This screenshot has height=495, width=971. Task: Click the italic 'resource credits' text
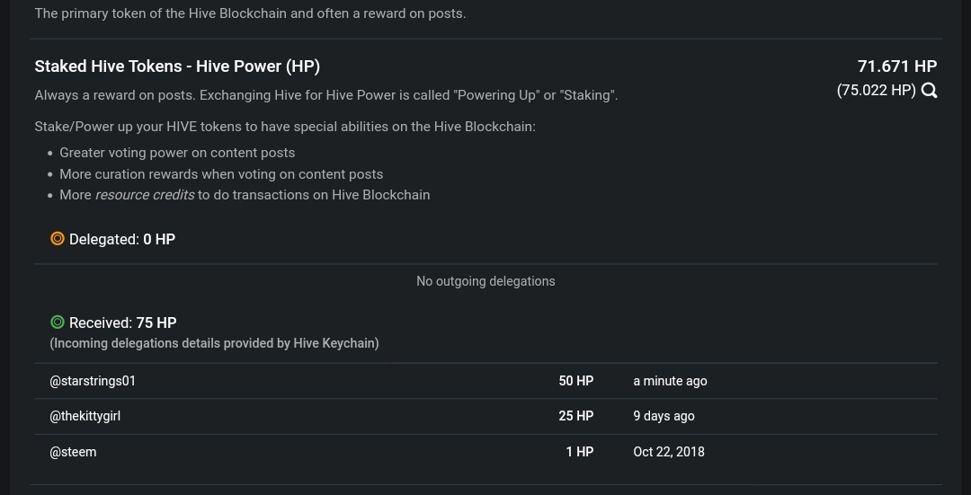(x=144, y=195)
